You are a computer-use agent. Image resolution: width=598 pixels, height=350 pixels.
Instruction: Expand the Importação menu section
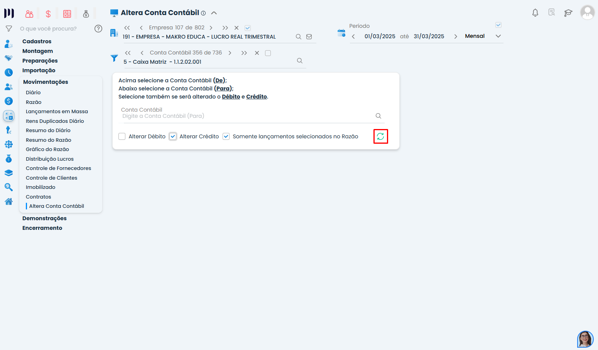tap(39, 70)
